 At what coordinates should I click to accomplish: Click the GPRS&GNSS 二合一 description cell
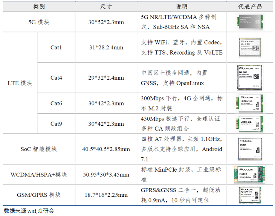click(x=182, y=195)
